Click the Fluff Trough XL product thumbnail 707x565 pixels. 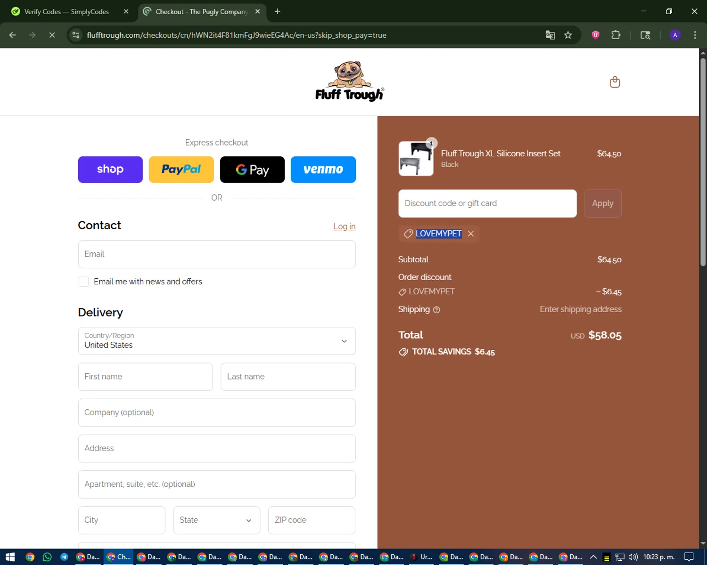416,159
